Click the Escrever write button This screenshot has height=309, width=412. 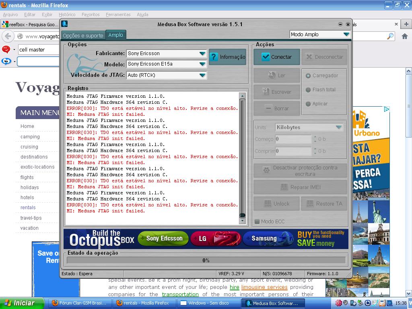point(277,92)
